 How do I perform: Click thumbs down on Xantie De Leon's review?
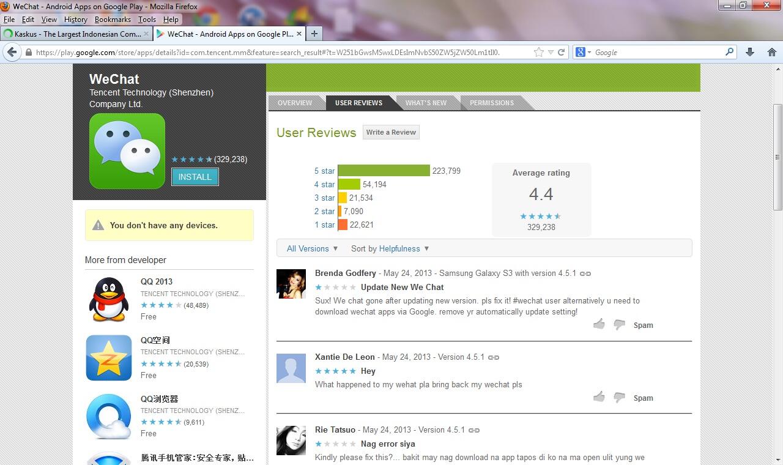(x=619, y=398)
